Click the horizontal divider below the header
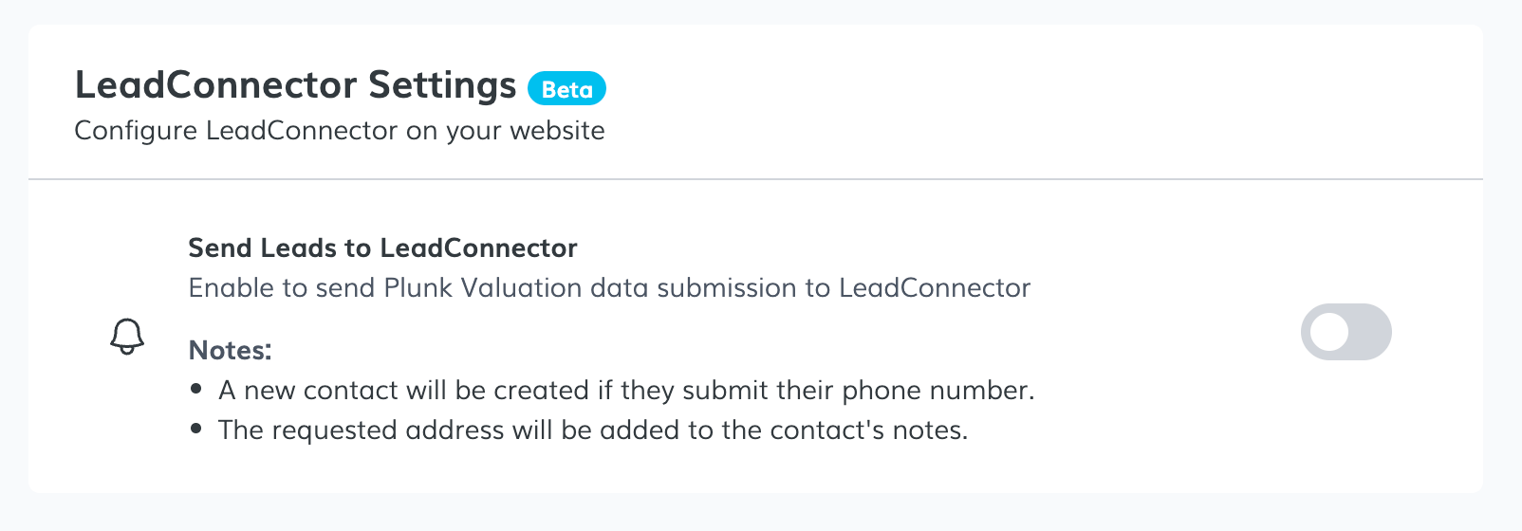1522x531 pixels. click(755, 178)
